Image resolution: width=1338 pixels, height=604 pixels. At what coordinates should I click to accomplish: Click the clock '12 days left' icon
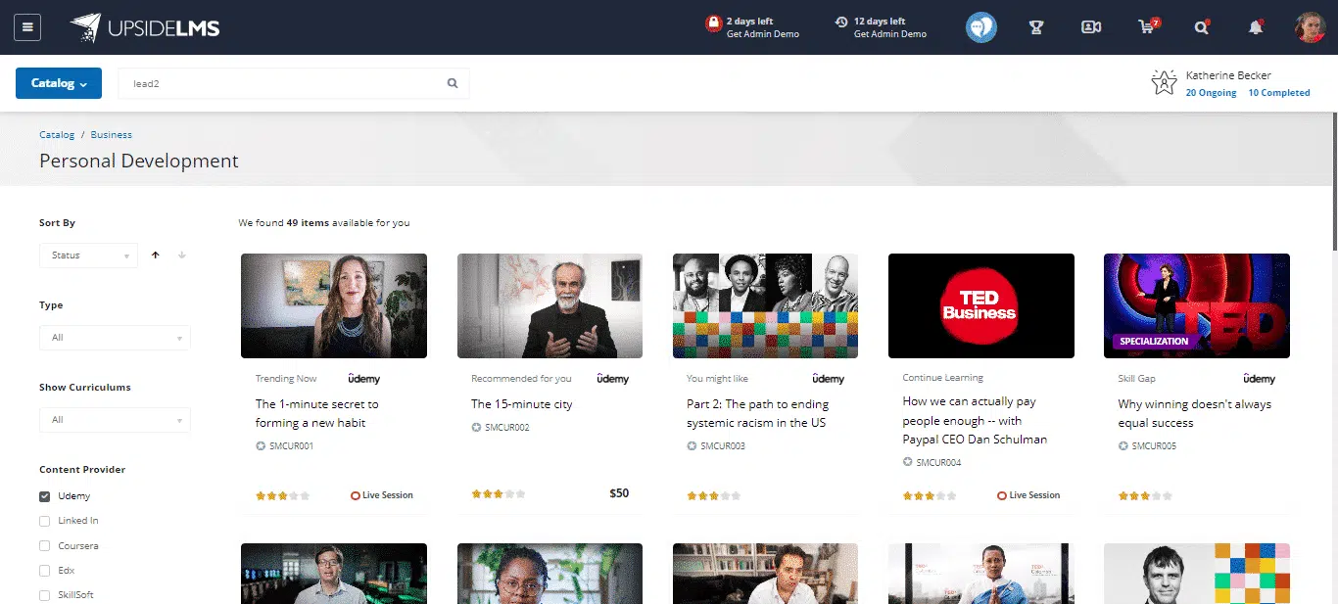pos(841,22)
